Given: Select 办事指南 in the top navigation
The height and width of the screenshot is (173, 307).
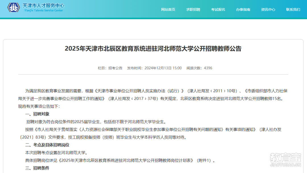Looking at the screenshot, I should tap(243, 10).
